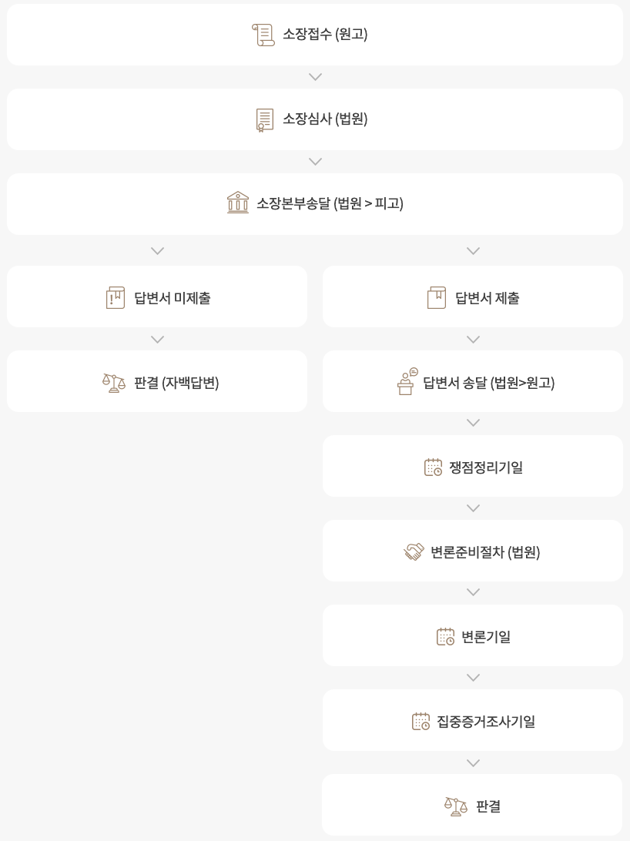
Task: Click the chevron below 소장심사 (법원)
Action: (315, 162)
